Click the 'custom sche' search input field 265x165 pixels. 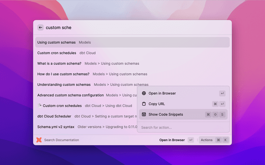(124, 28)
